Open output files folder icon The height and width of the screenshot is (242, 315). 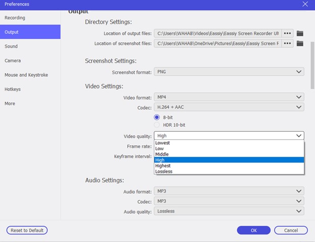tap(300, 33)
